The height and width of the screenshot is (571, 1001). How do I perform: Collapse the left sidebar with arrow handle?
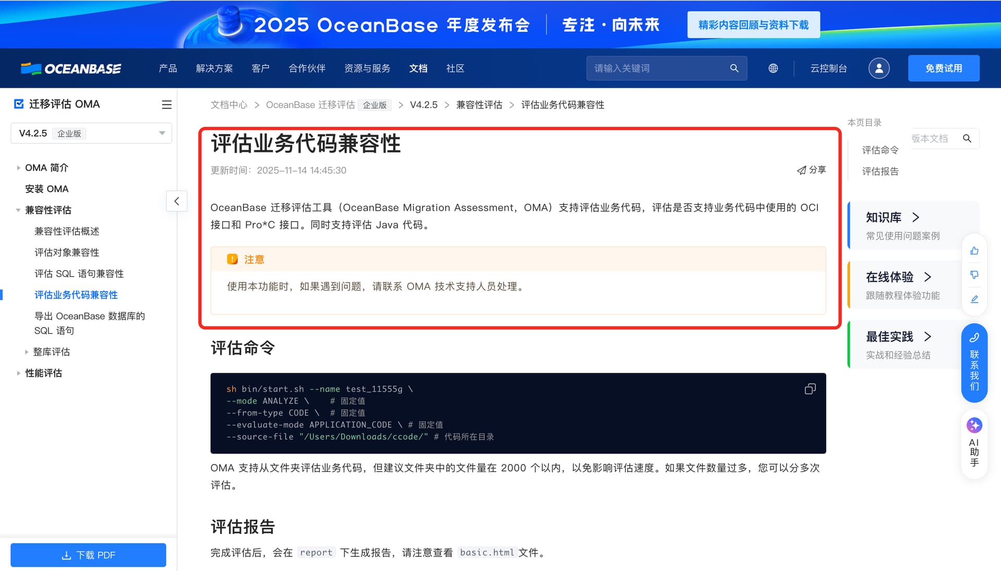(177, 201)
